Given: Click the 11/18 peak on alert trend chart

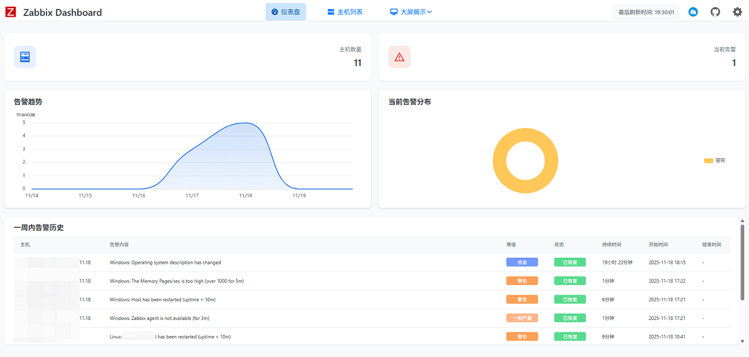Looking at the screenshot, I should coord(245,123).
